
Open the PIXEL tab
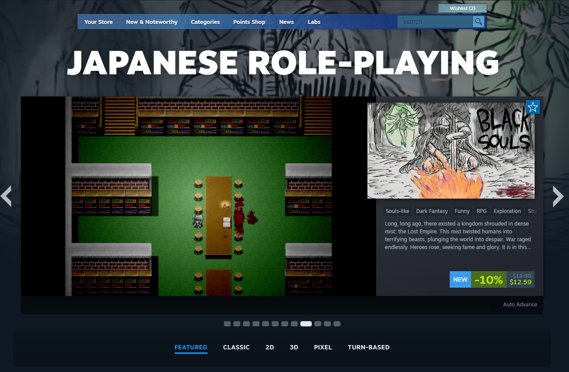point(323,347)
